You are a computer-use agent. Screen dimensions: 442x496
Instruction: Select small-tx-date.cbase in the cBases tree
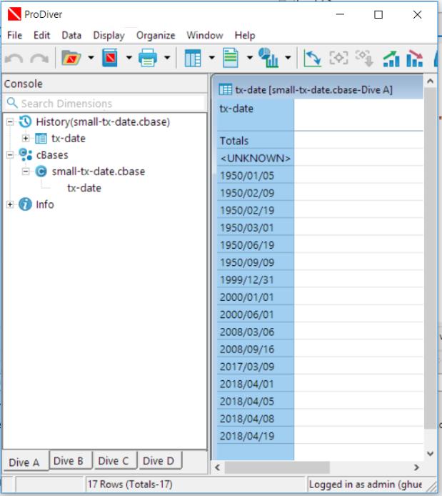[x=98, y=172]
